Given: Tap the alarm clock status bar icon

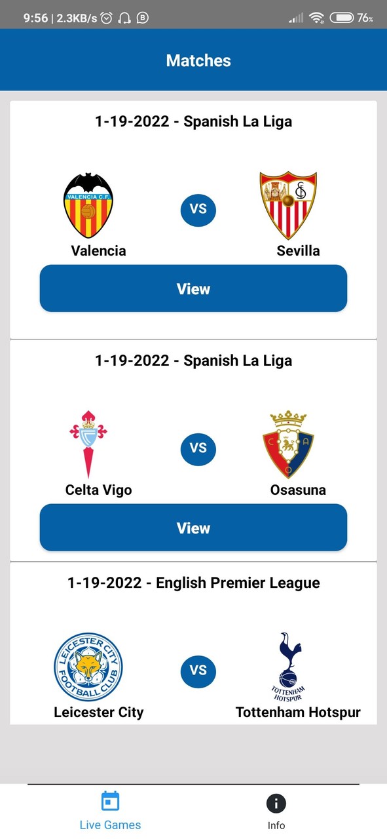Looking at the screenshot, I should (x=107, y=18).
